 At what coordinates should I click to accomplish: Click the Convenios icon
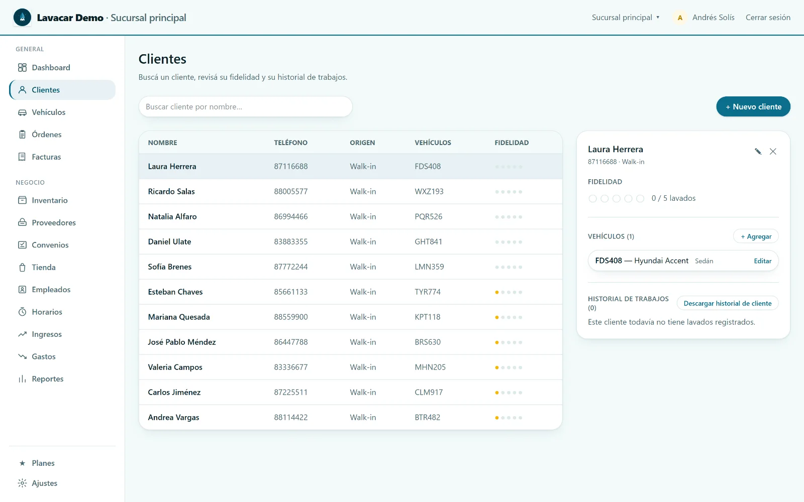[22, 245]
